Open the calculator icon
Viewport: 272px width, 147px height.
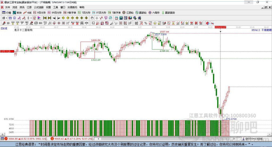[121, 18]
